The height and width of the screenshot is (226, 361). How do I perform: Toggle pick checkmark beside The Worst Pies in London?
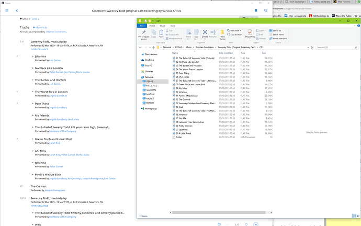pyautogui.click(x=17, y=92)
